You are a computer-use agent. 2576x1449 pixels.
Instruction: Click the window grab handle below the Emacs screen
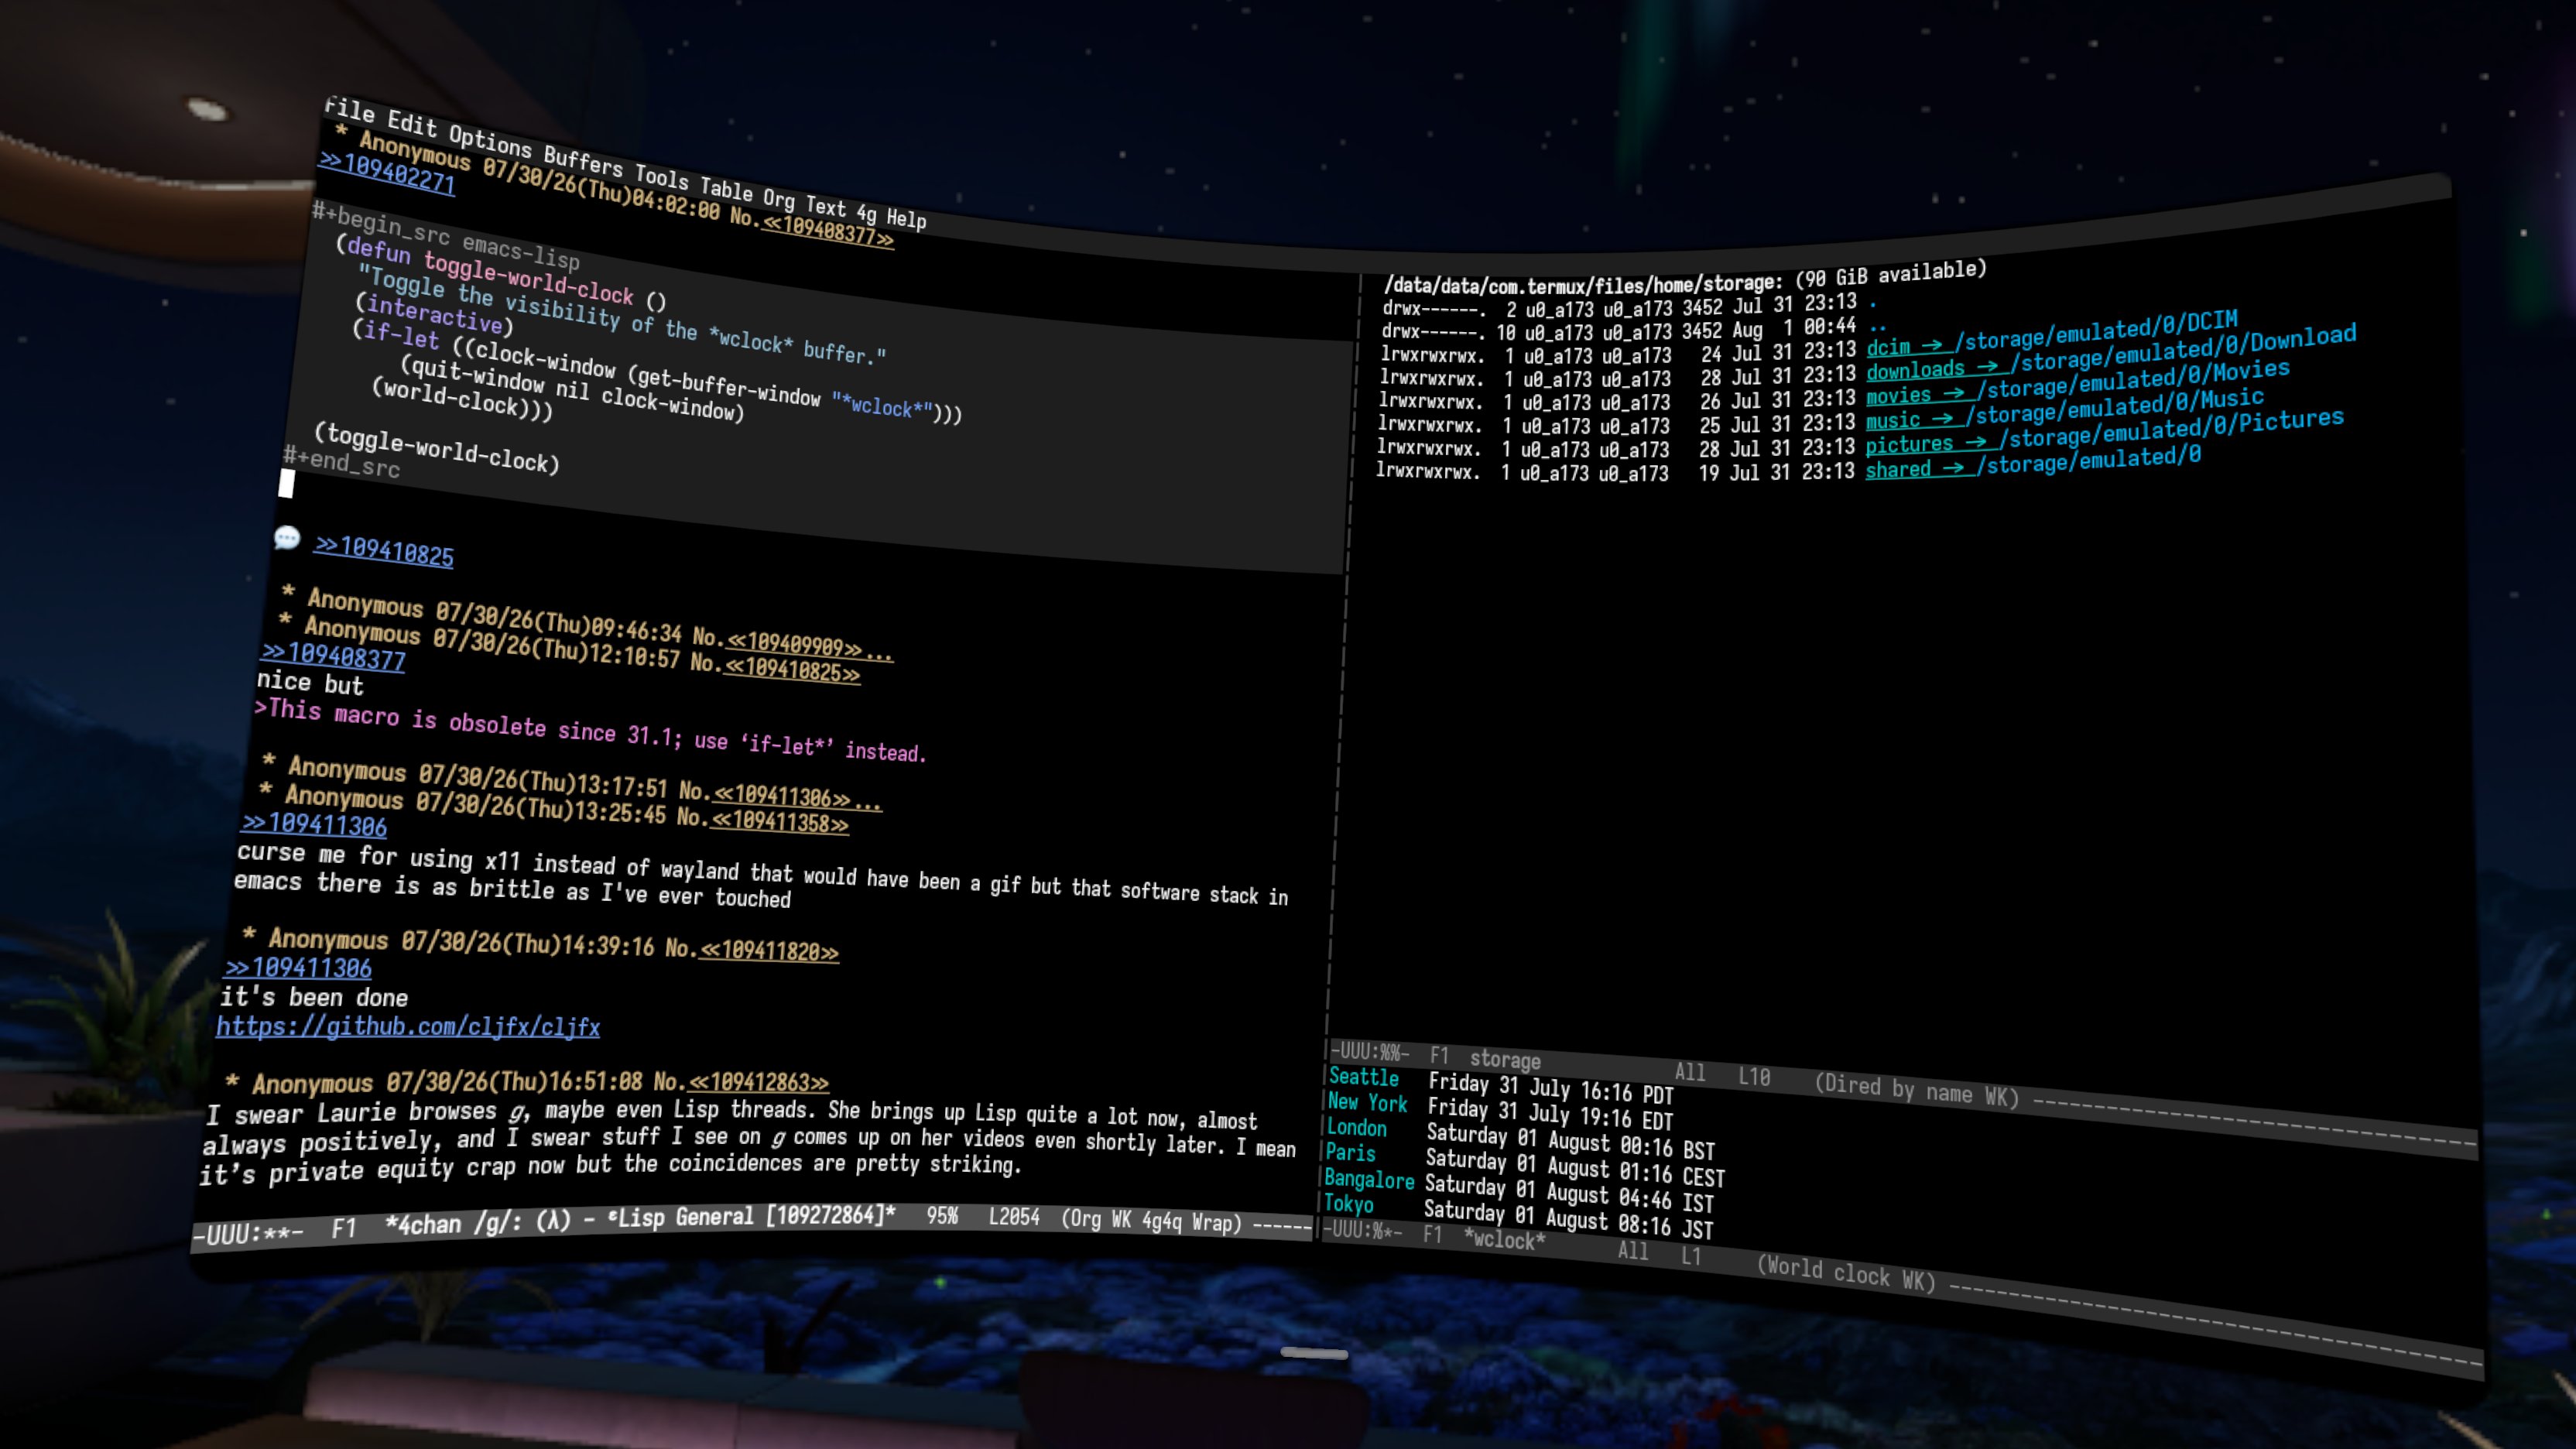pyautogui.click(x=1314, y=1354)
